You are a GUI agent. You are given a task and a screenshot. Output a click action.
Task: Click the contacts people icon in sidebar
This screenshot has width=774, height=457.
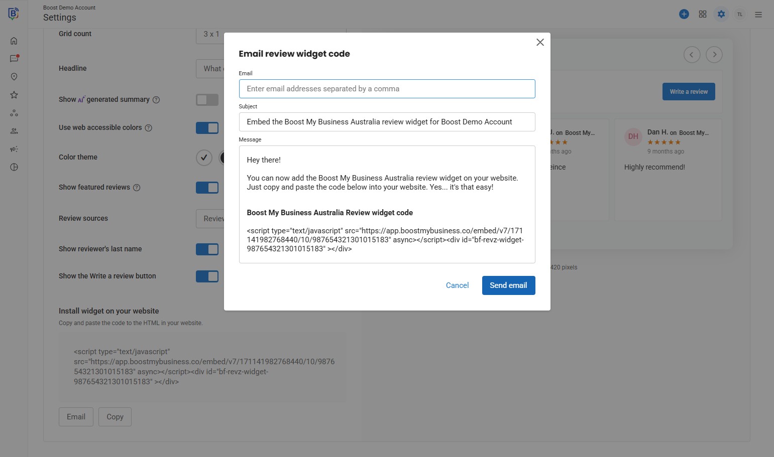pyautogui.click(x=14, y=131)
